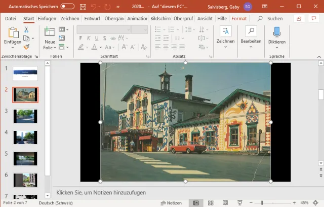The height and width of the screenshot is (207, 324).
Task: Open the Entwurf ribbon tab
Action: (92, 18)
